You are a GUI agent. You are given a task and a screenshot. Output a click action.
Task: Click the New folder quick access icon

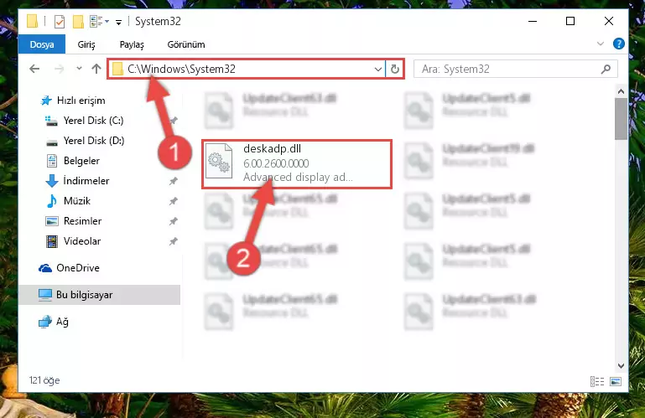click(x=78, y=22)
